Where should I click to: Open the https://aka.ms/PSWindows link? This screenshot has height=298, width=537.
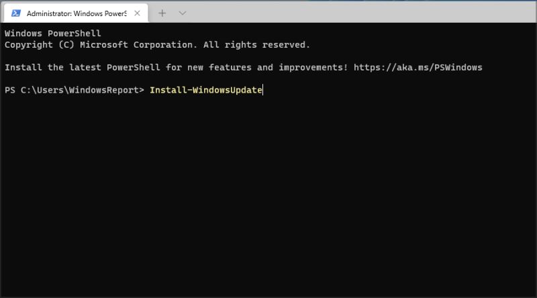pos(418,67)
